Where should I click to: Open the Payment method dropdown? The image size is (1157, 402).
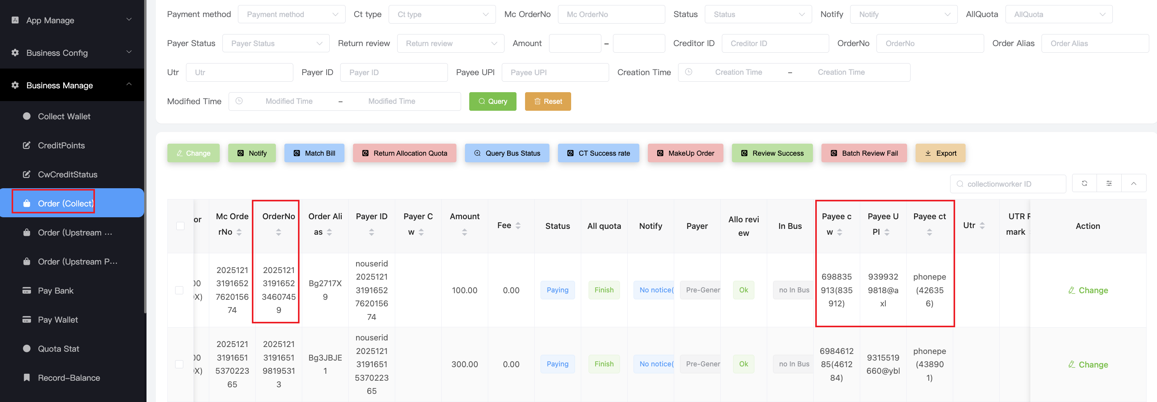click(x=291, y=14)
